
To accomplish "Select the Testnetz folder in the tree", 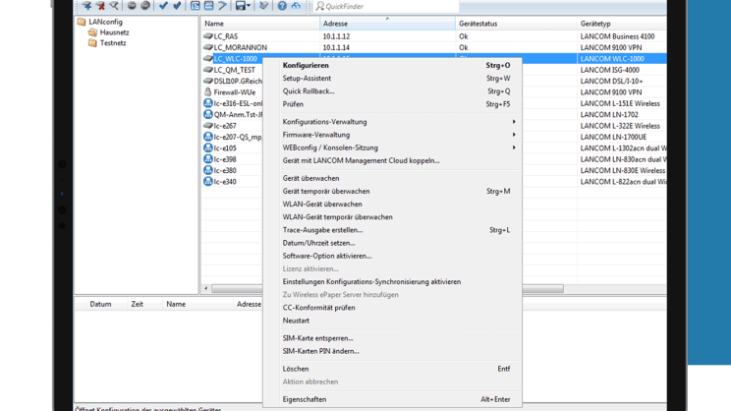I will (113, 43).
